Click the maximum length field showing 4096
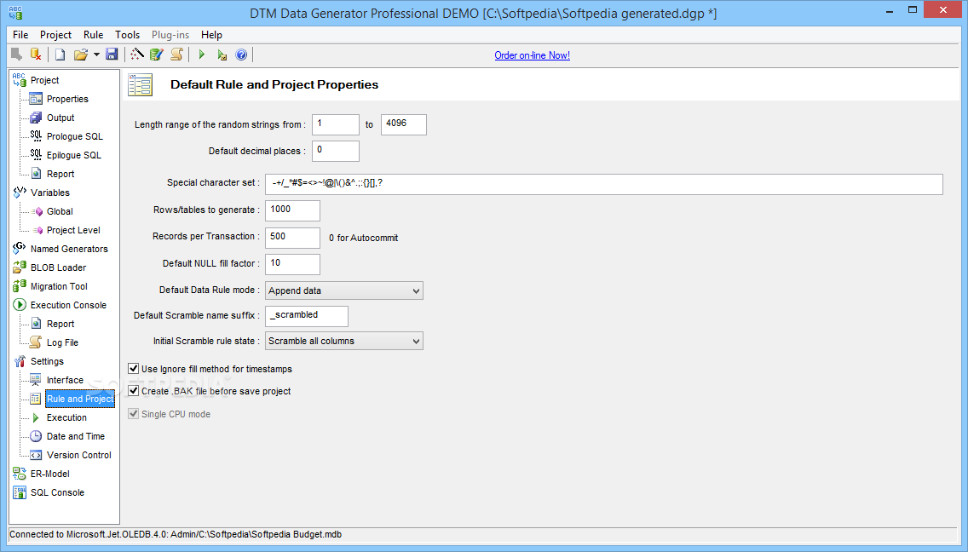The image size is (968, 552). point(403,124)
